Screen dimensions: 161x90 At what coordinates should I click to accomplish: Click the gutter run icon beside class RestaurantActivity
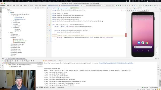49,25
